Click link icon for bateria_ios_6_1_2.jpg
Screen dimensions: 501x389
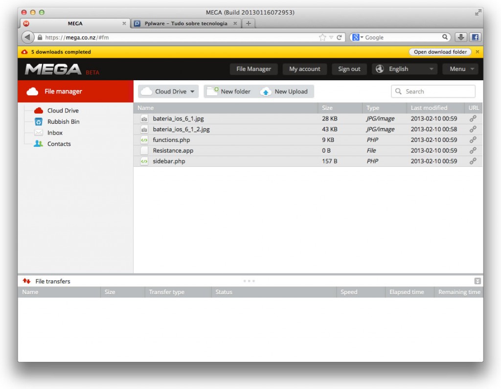pyautogui.click(x=473, y=129)
